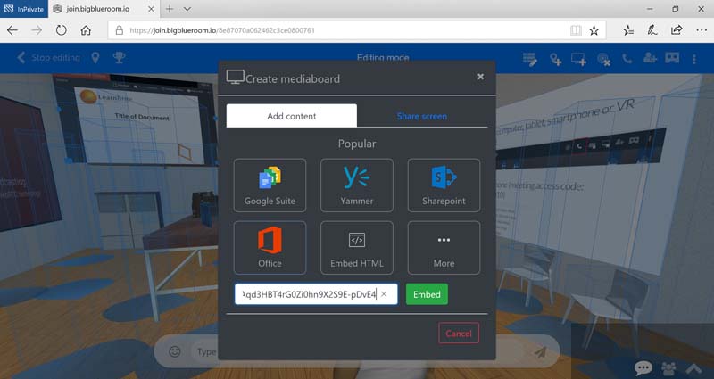Image resolution: width=714 pixels, height=379 pixels.
Task: Open the participants group icon
Action: pyautogui.click(x=668, y=367)
